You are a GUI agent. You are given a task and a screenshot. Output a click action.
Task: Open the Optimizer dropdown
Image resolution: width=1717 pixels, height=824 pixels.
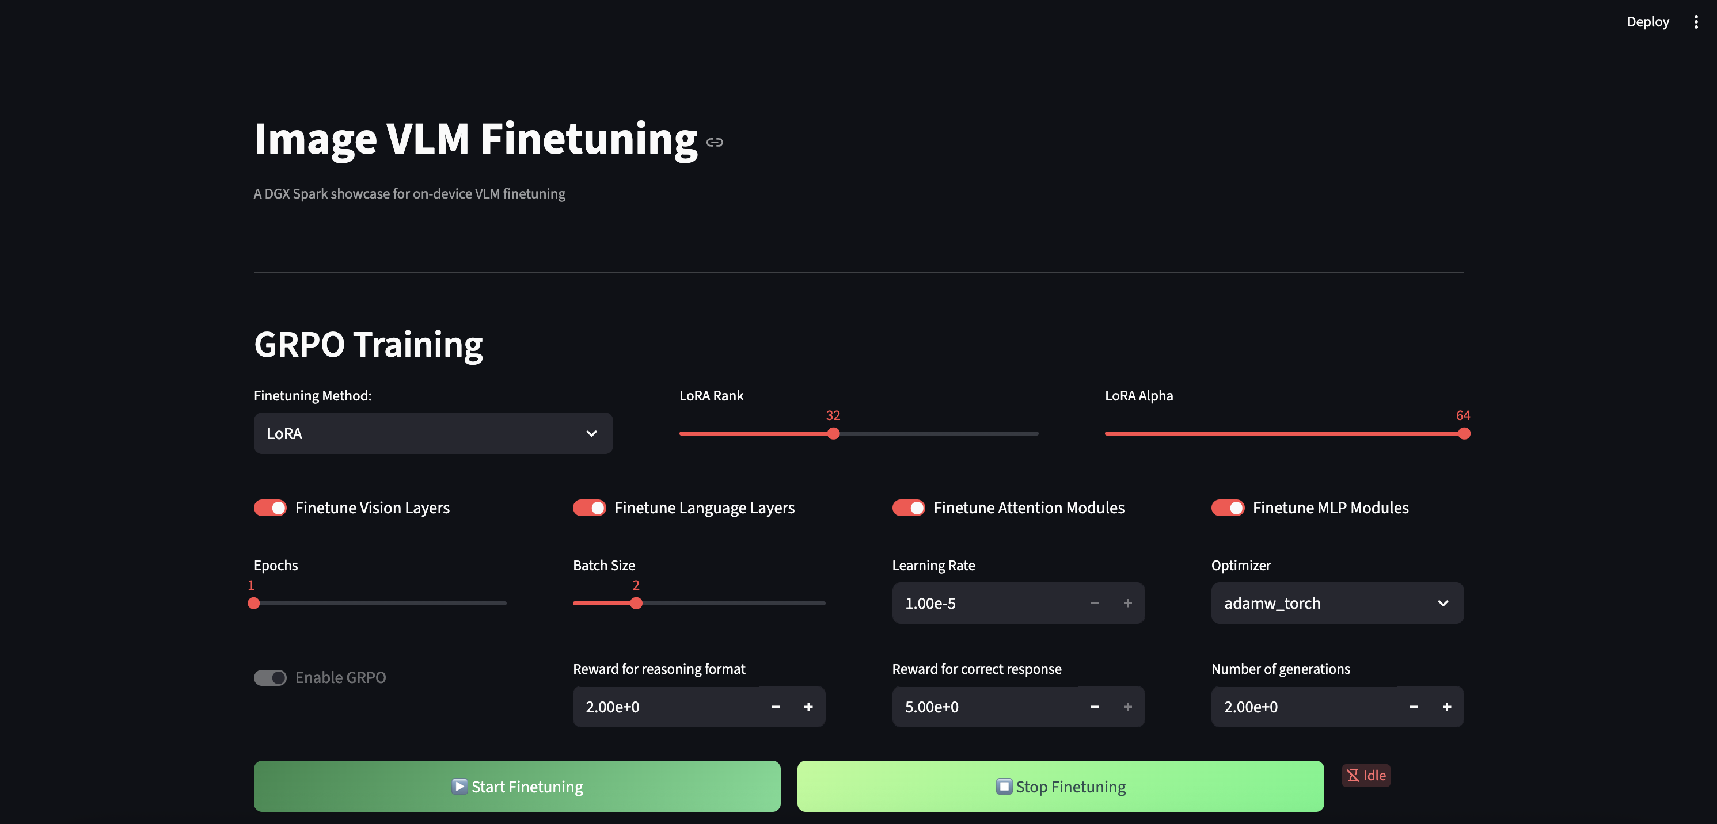pos(1336,603)
